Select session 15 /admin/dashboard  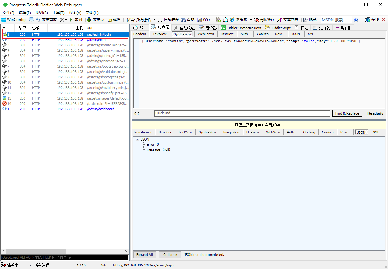(x=65, y=109)
